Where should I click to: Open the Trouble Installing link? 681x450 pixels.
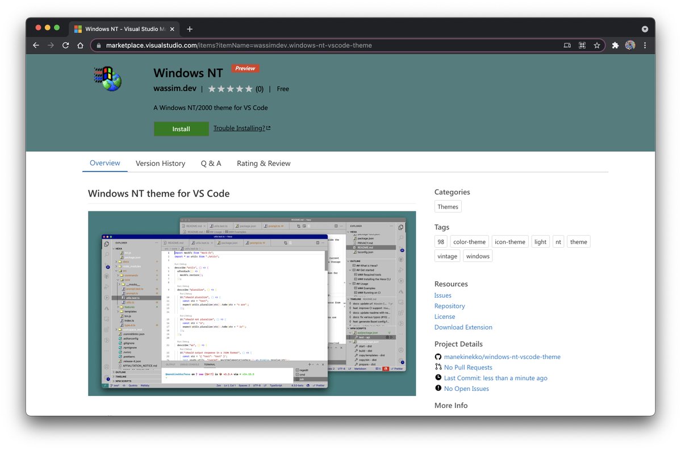coord(241,128)
